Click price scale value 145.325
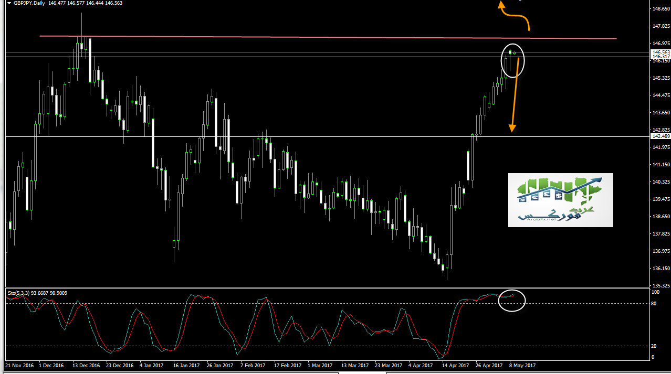Screen dimensions: 671x374 pos(660,78)
